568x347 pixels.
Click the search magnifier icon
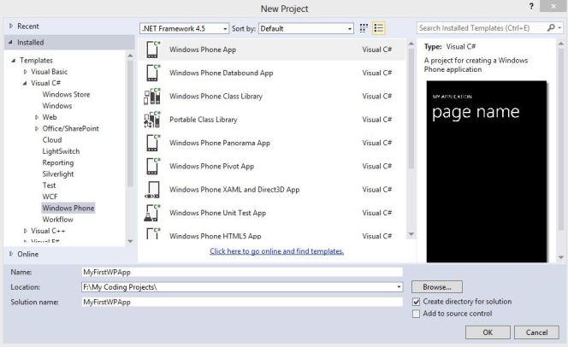coord(551,28)
